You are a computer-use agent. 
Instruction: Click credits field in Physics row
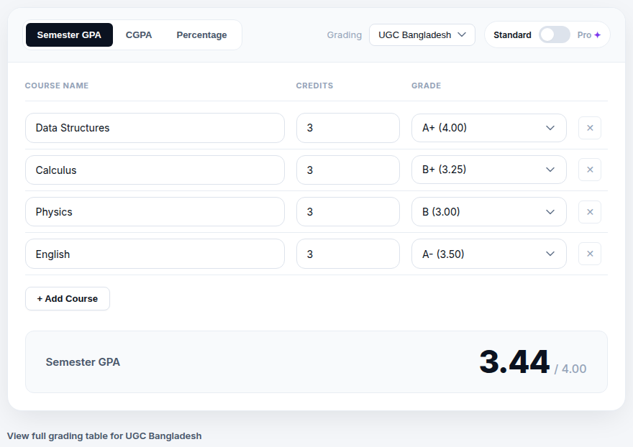pos(348,212)
